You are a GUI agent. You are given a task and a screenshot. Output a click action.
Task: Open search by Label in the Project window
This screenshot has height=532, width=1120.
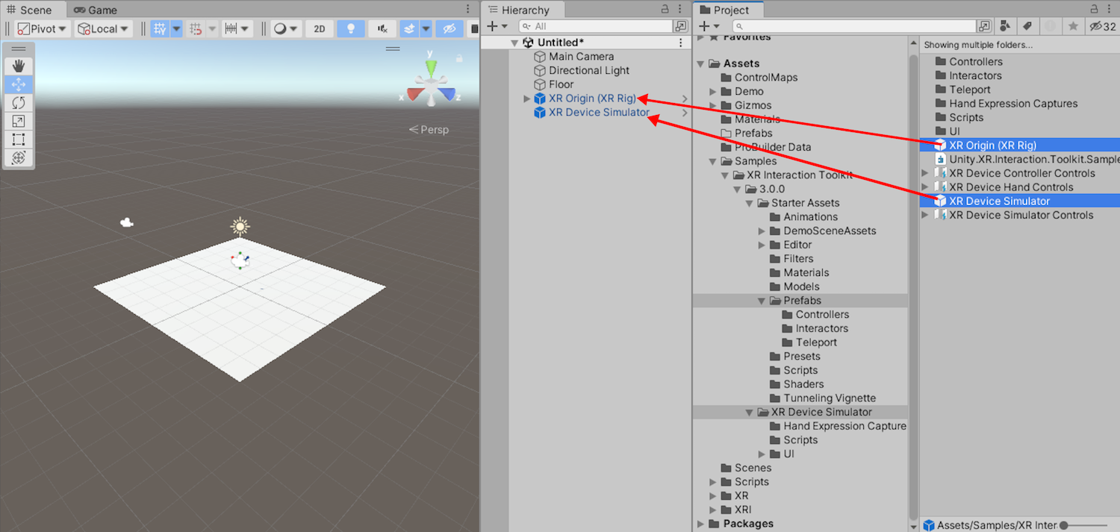1027,25
